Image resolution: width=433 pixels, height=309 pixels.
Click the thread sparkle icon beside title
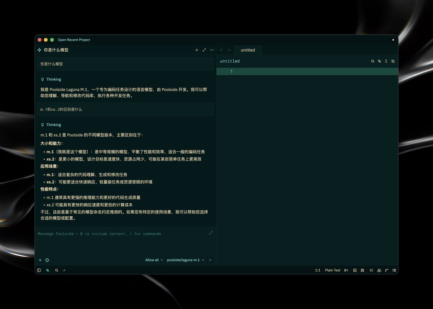[x=39, y=50]
